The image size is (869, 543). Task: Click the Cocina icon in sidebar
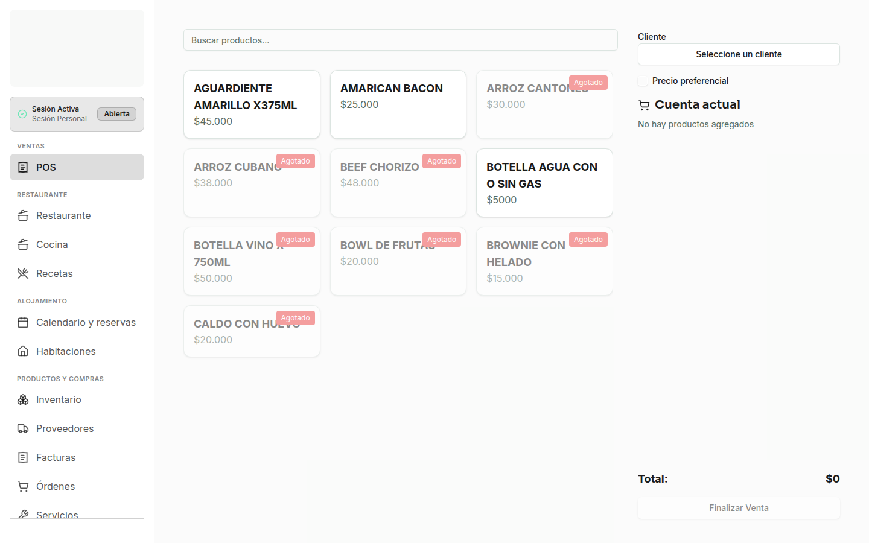pos(23,244)
